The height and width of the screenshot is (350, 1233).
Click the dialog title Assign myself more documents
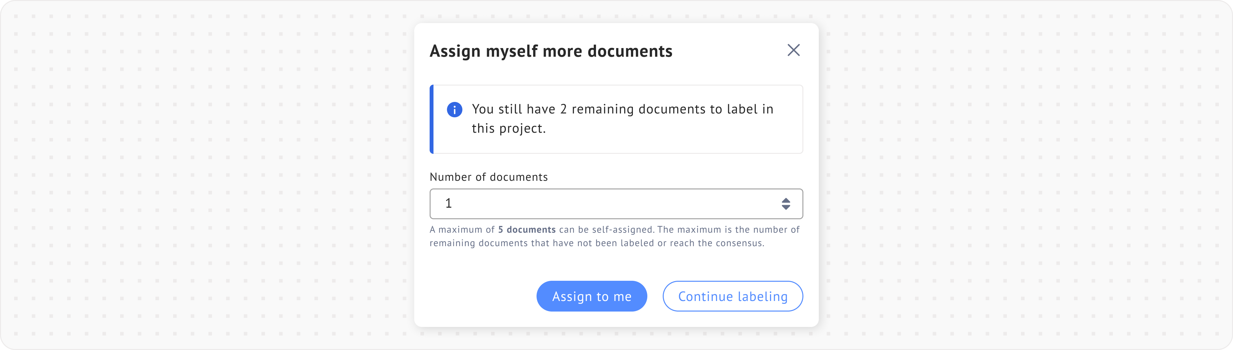tap(550, 51)
